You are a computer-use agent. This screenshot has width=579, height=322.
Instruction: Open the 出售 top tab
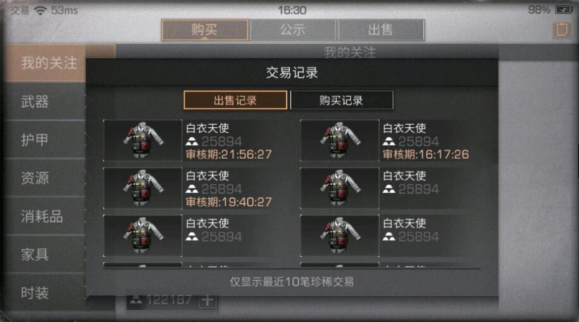point(381,30)
